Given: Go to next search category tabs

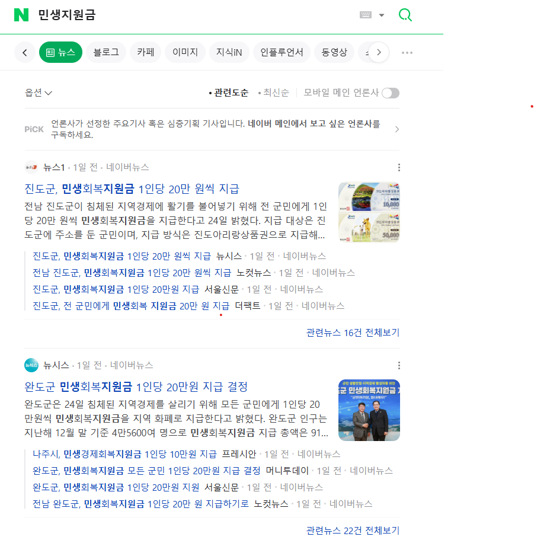Looking at the screenshot, I should tap(379, 52).
